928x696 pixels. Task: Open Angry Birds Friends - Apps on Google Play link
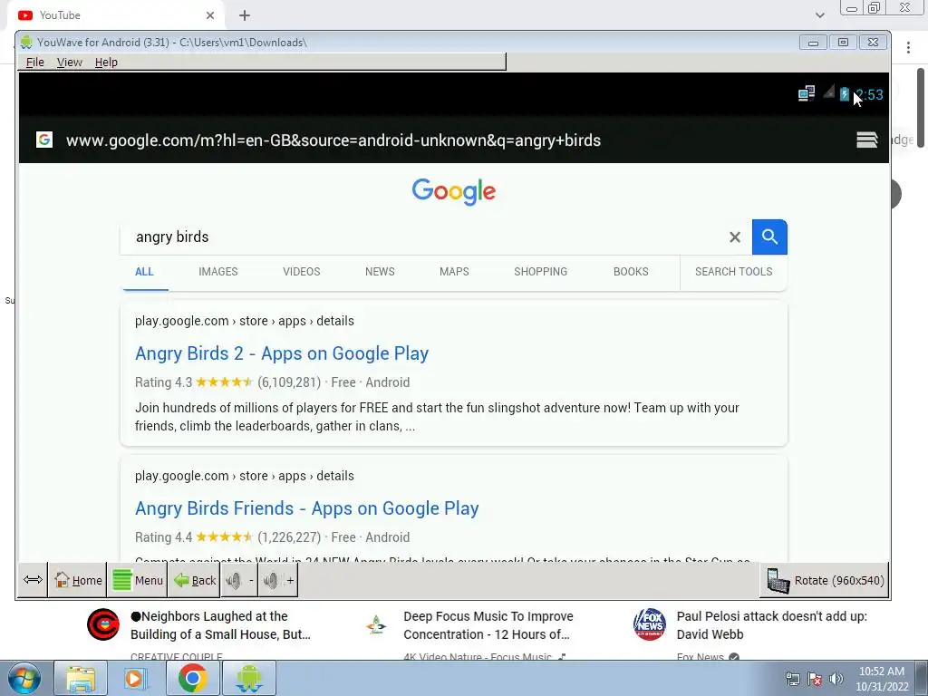(x=306, y=508)
